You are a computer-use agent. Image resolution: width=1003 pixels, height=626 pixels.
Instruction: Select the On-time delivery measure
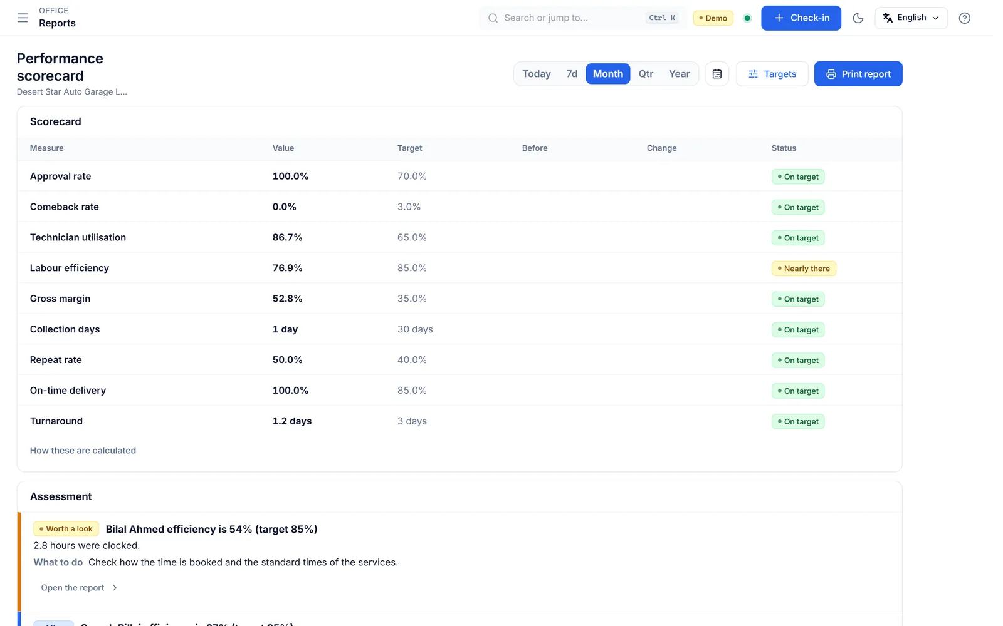click(68, 391)
